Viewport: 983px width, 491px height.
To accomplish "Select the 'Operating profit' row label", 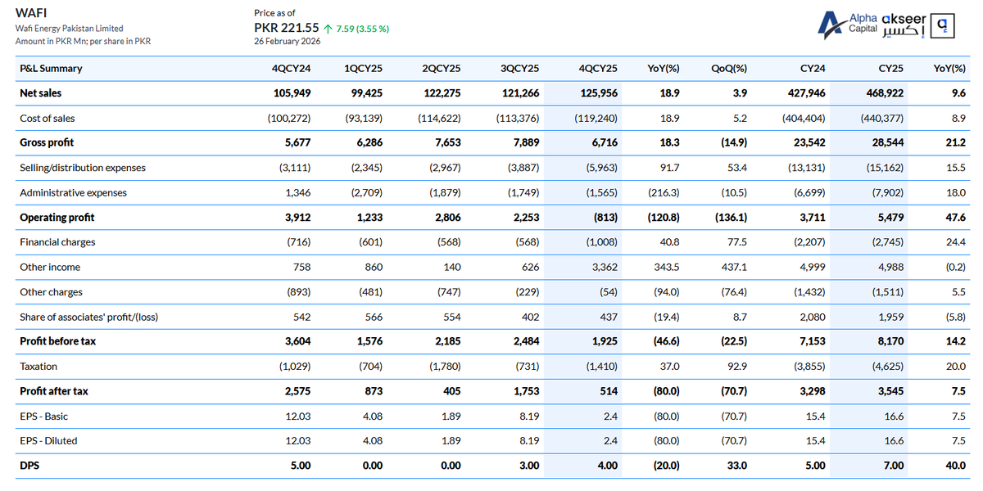I will point(57,218).
